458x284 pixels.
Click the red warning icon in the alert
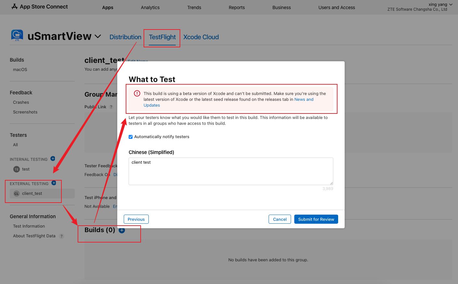[137, 93]
